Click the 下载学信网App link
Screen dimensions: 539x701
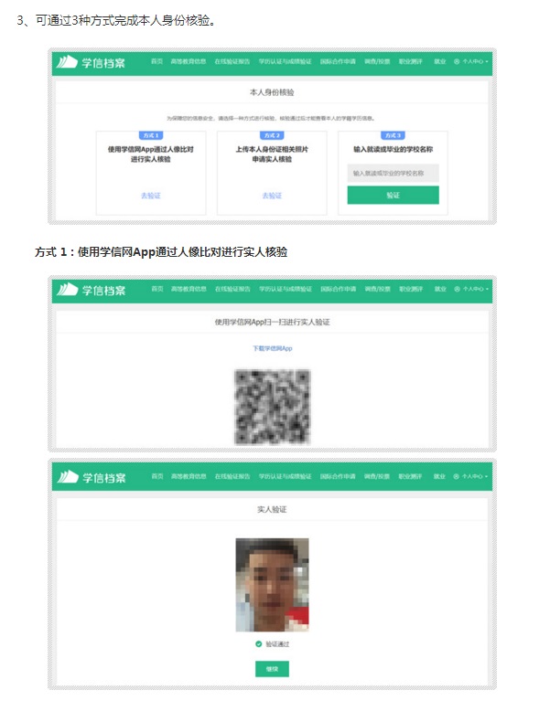point(272,348)
